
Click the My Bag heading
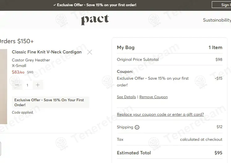(126, 48)
